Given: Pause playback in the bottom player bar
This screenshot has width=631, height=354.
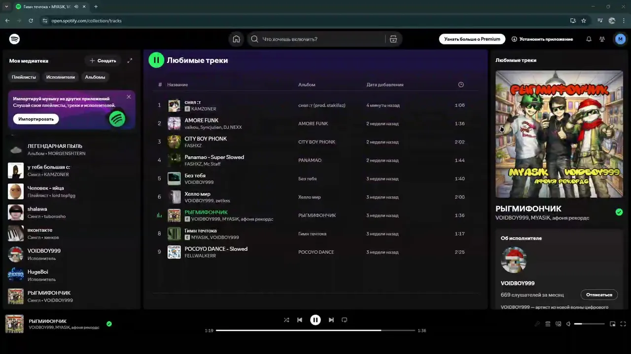Looking at the screenshot, I should (x=315, y=320).
